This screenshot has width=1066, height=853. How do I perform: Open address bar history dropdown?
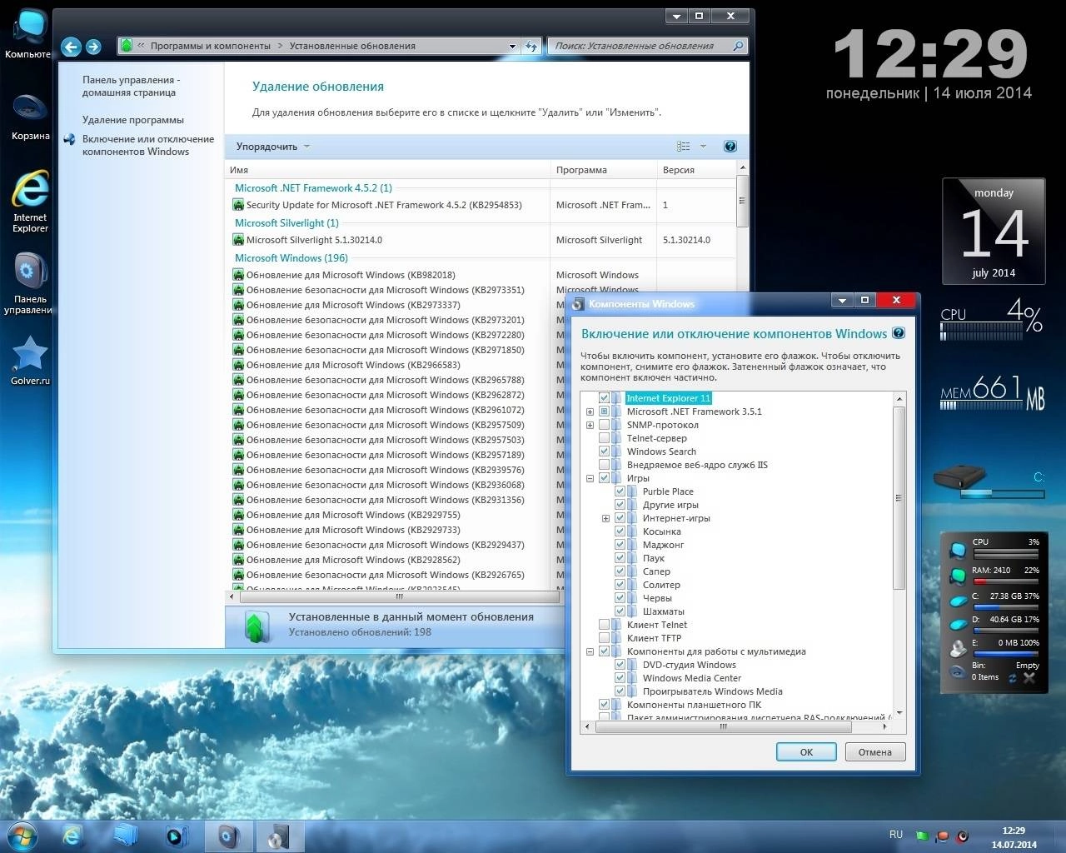512,47
